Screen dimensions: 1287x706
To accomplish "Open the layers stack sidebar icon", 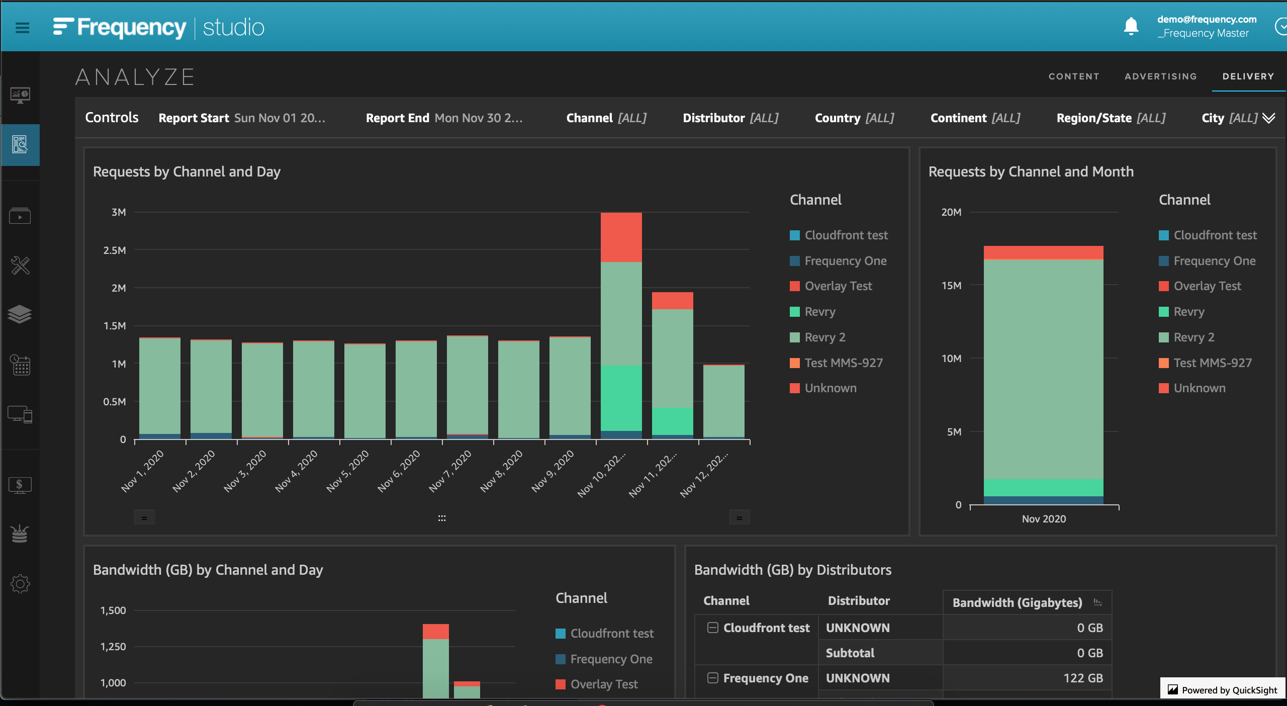I will [x=20, y=314].
